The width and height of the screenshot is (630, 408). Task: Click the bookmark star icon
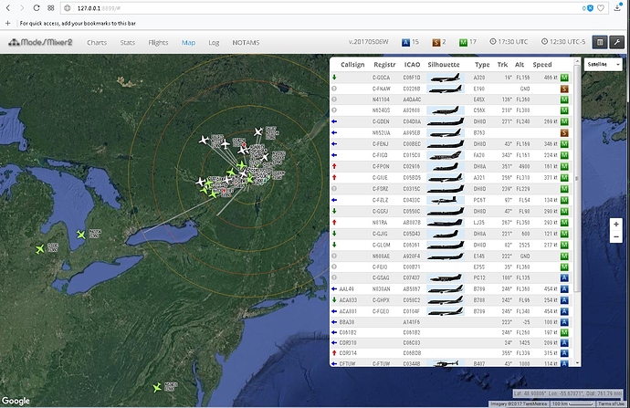[600, 7]
